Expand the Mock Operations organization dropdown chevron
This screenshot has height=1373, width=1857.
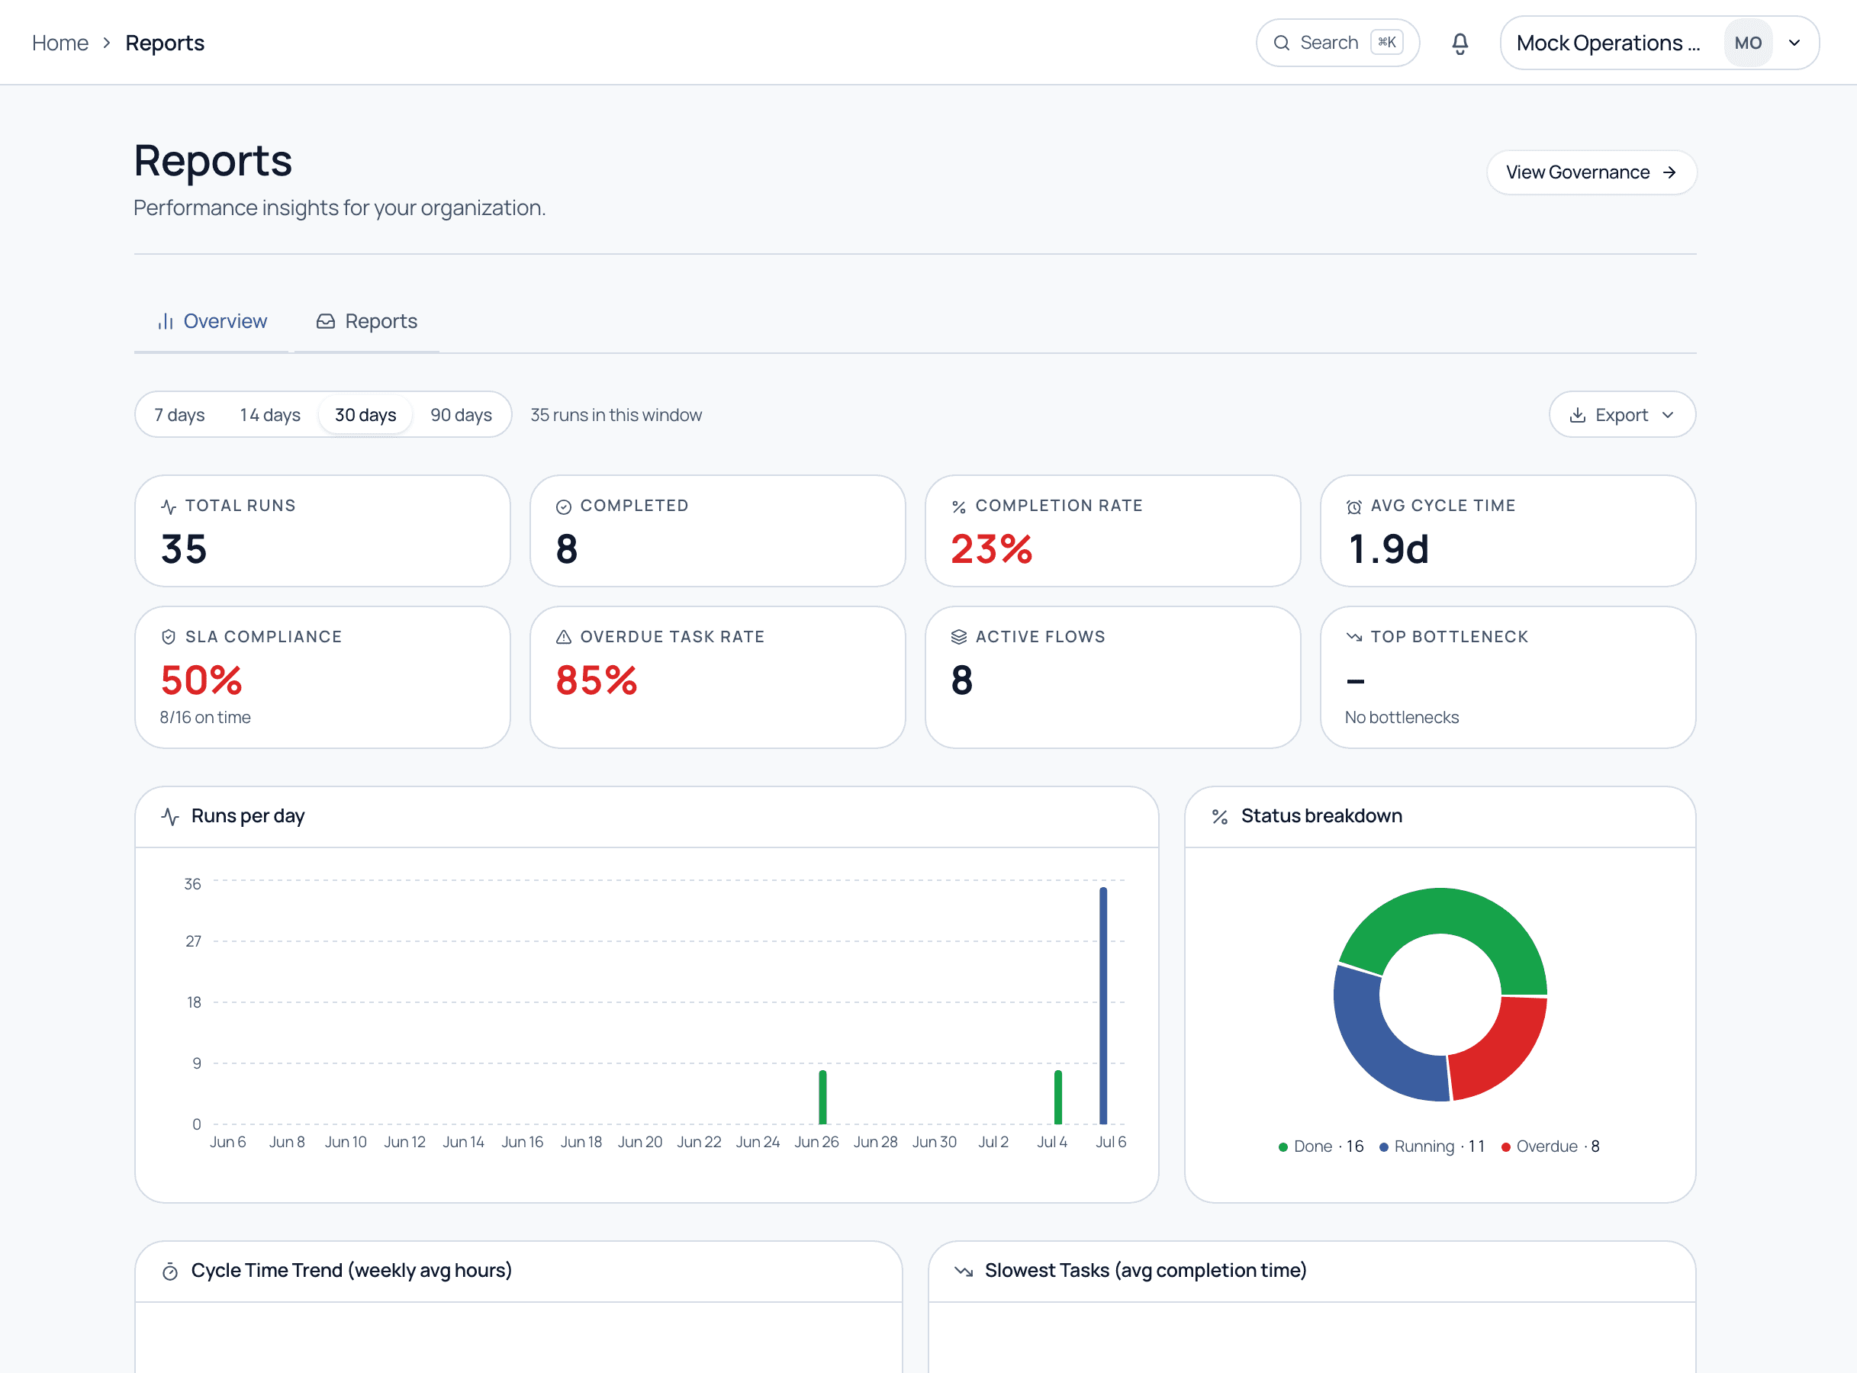click(x=1794, y=43)
